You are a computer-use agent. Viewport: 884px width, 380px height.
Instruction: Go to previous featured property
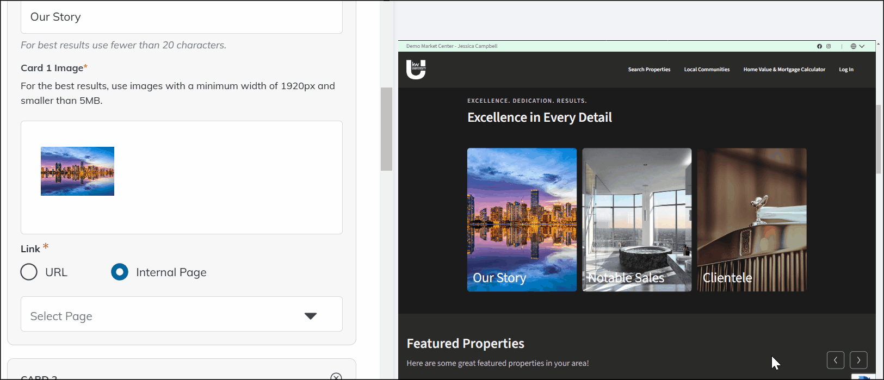tap(836, 360)
